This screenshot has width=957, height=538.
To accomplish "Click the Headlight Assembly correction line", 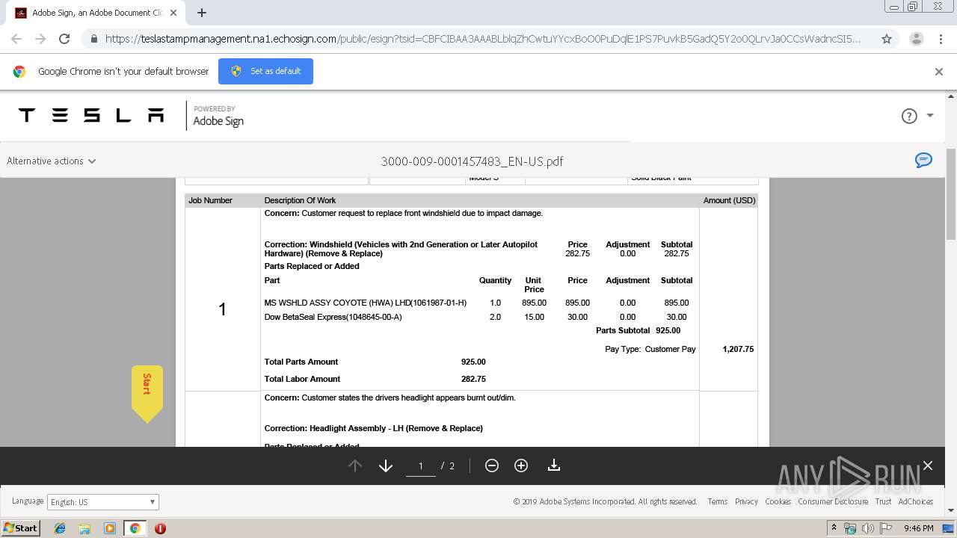I will (x=373, y=428).
